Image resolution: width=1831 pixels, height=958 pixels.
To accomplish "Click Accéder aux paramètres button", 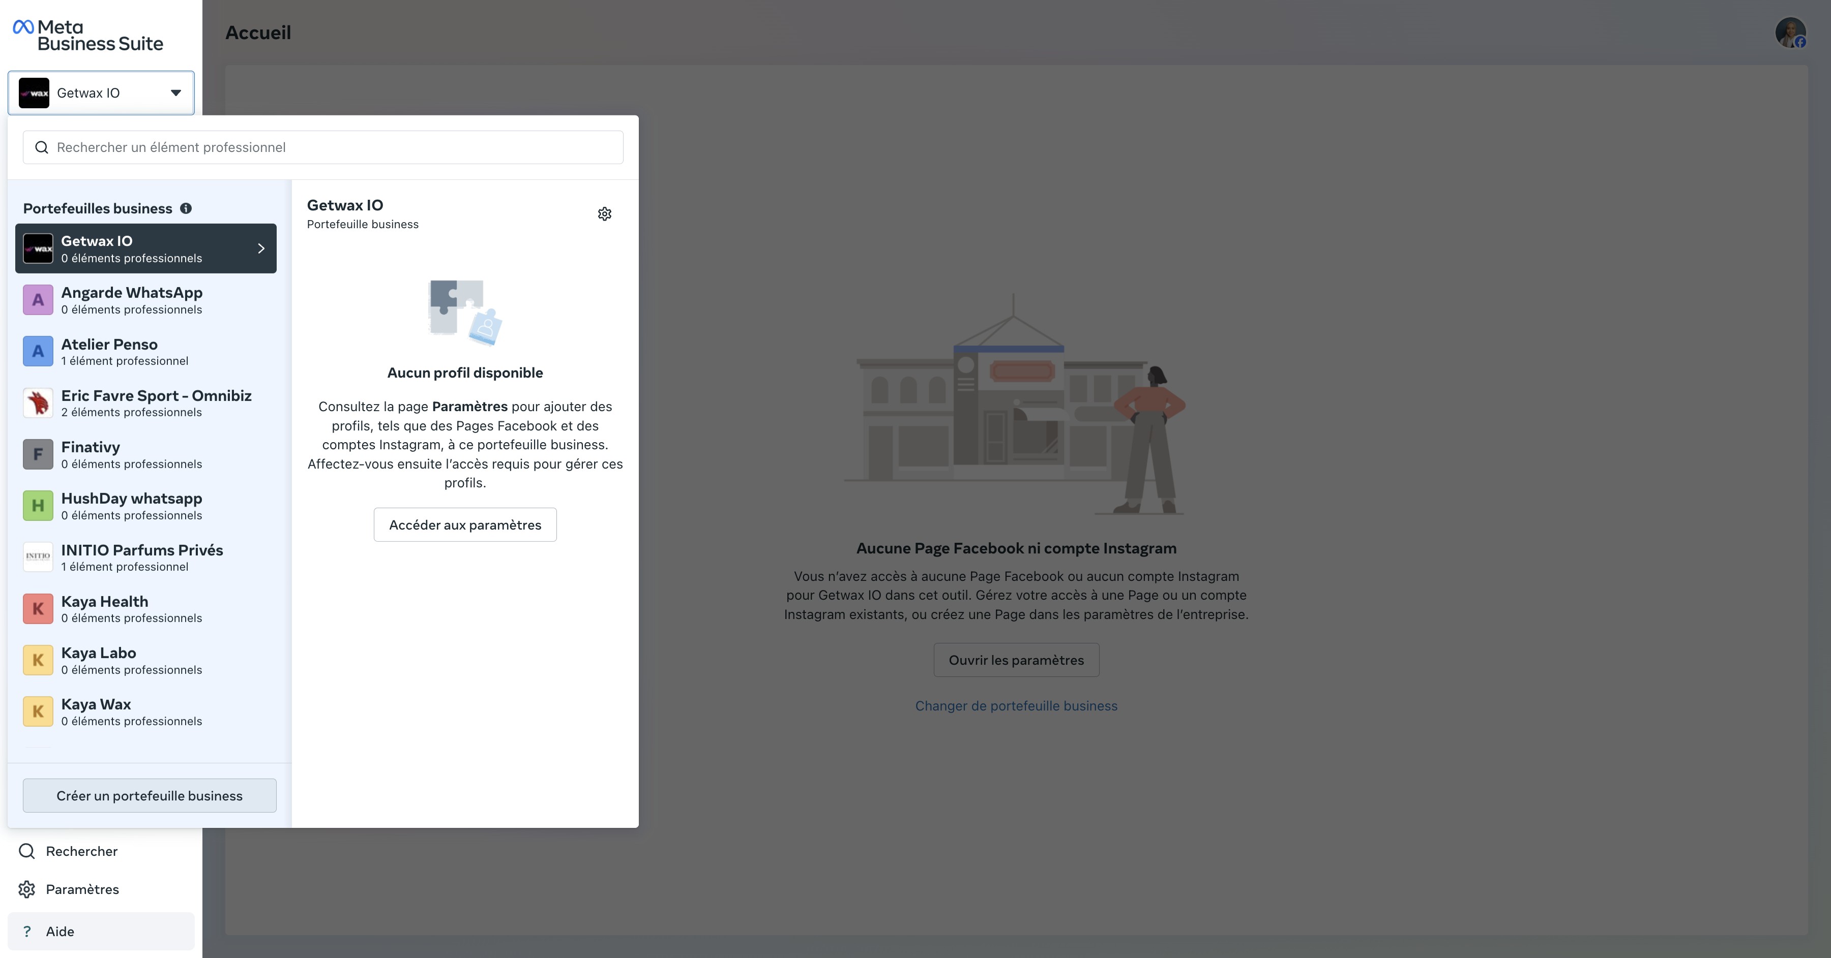I will [x=465, y=525].
